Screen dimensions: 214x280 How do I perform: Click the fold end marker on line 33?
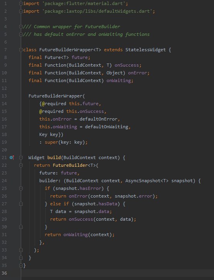(x=21, y=250)
